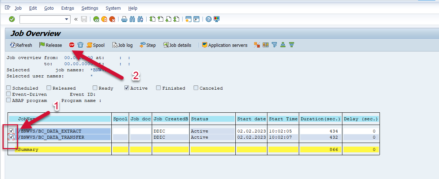439x179 pixels.
Task: Expand the command field dropdown arrow
Action: pyautogui.click(x=67, y=19)
